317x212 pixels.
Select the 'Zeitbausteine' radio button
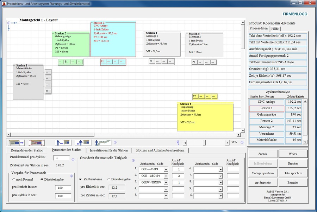tap(81, 179)
